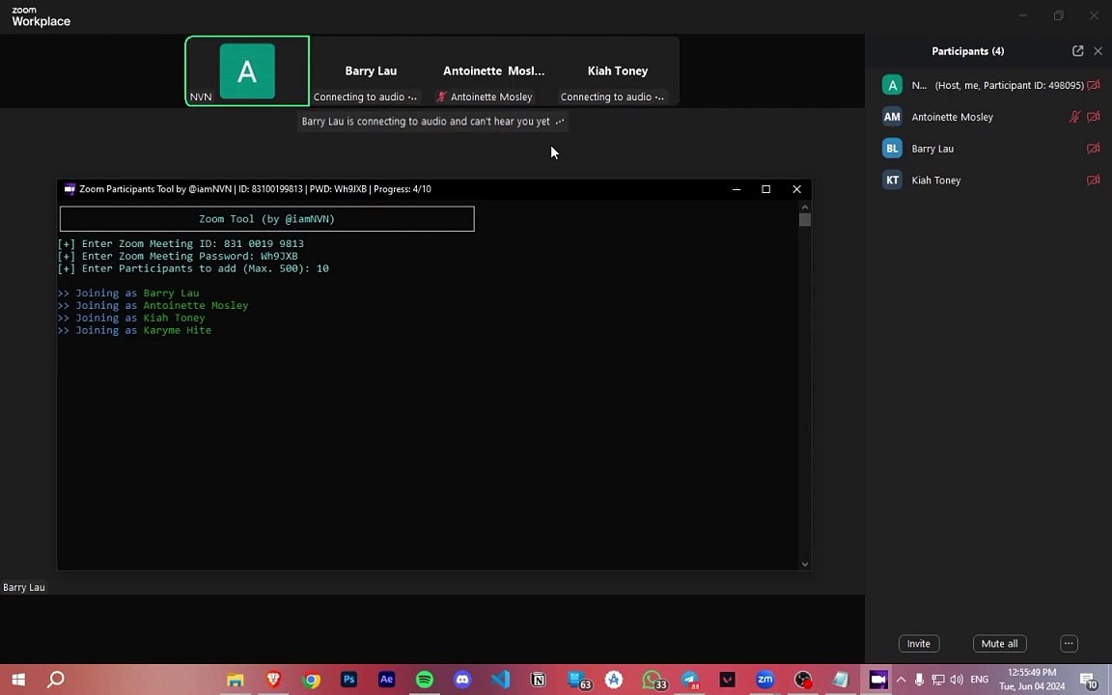Screen dimensions: 1112x695
Task: Open Photoshop from the taskbar
Action: (348, 680)
